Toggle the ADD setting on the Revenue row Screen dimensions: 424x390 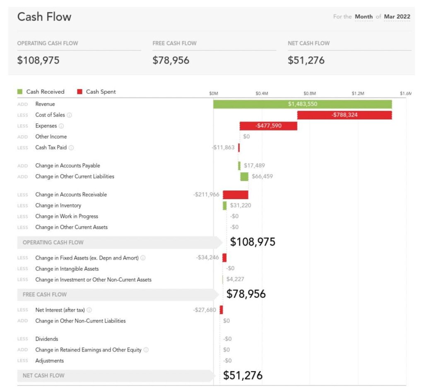tap(22, 104)
